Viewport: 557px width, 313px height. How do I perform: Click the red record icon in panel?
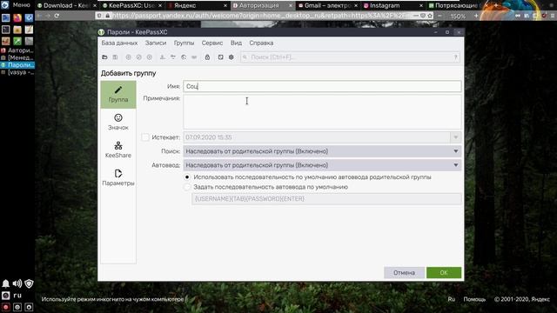point(6,307)
